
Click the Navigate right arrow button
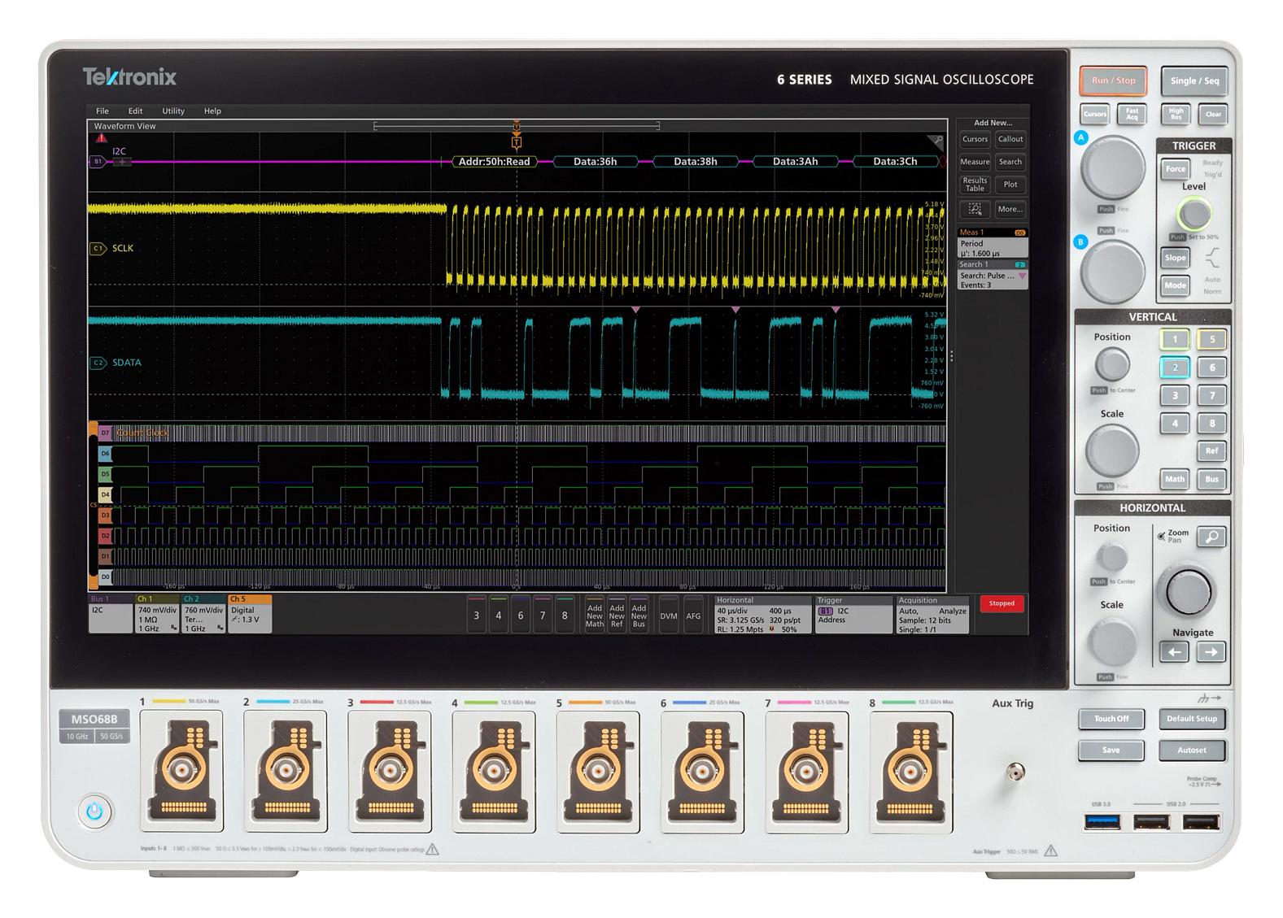1211,651
